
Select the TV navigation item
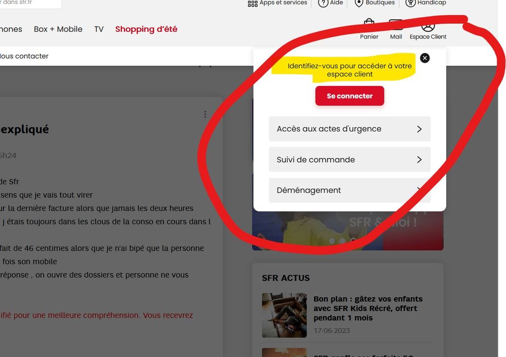99,29
